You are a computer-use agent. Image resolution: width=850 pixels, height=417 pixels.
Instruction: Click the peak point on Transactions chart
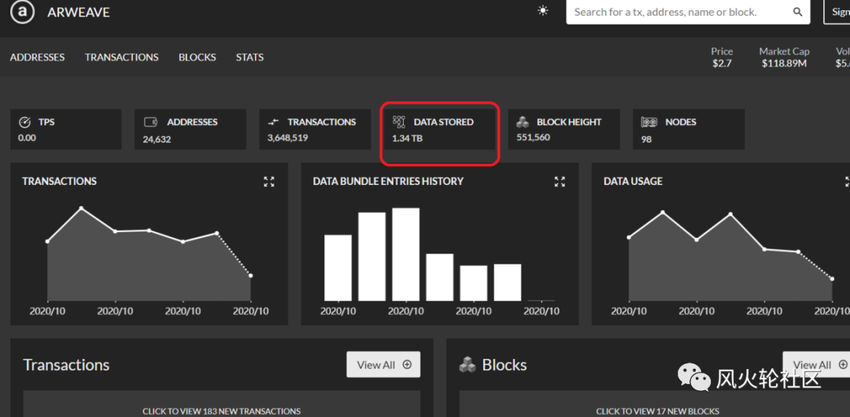(81, 208)
